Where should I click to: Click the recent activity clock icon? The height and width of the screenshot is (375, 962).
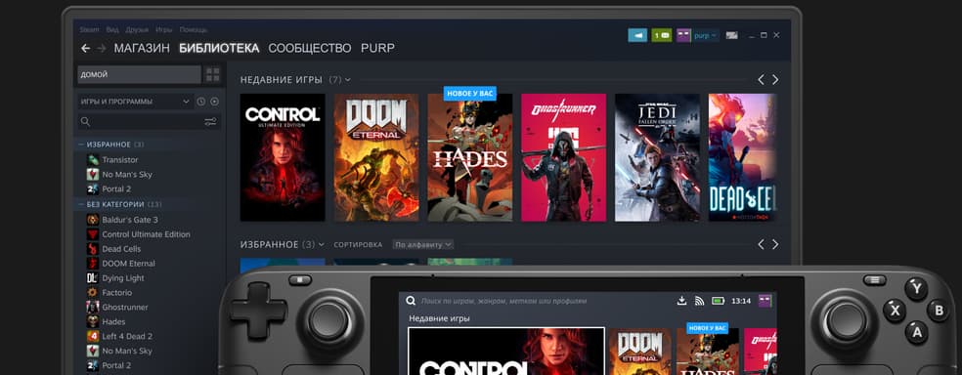click(x=201, y=102)
